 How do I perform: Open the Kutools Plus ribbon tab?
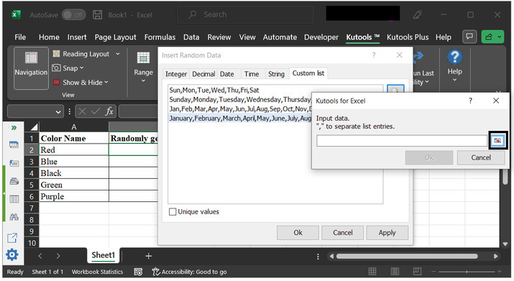point(408,37)
